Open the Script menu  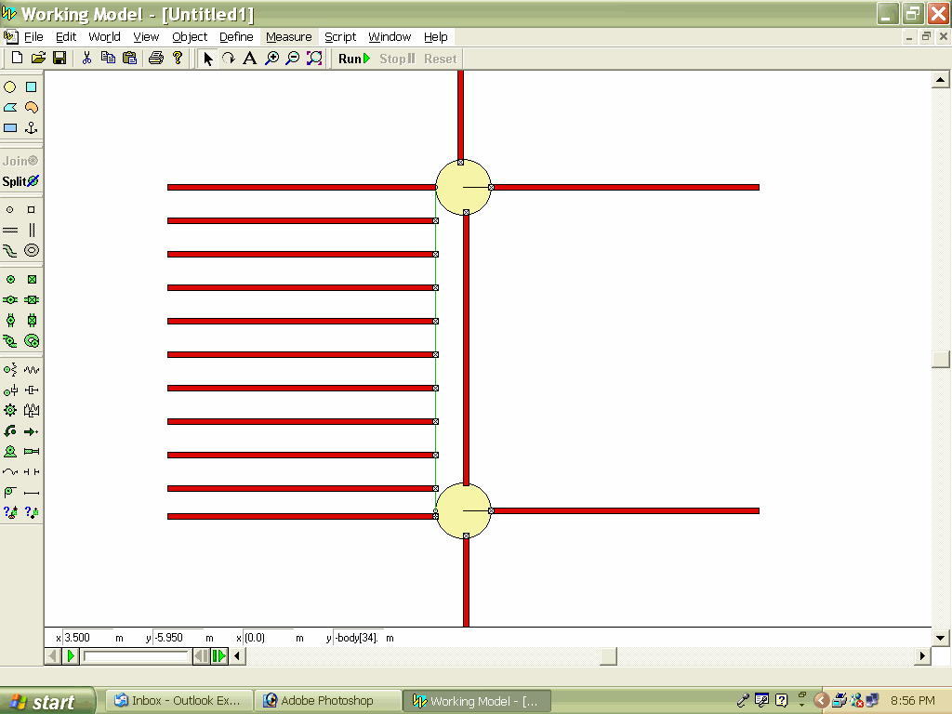pos(340,37)
